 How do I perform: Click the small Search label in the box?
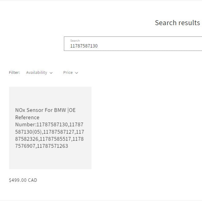pyautogui.click(x=75, y=40)
